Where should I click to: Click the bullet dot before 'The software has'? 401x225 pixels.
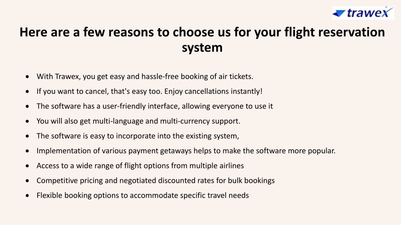[27, 106]
